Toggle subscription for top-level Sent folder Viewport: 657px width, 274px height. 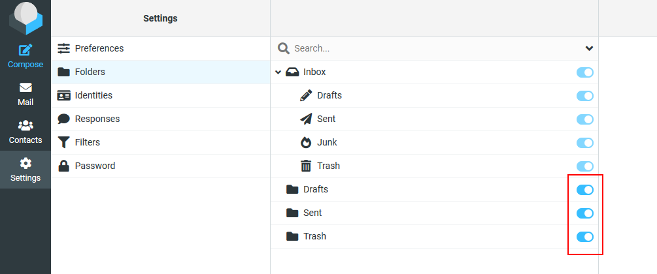point(585,213)
